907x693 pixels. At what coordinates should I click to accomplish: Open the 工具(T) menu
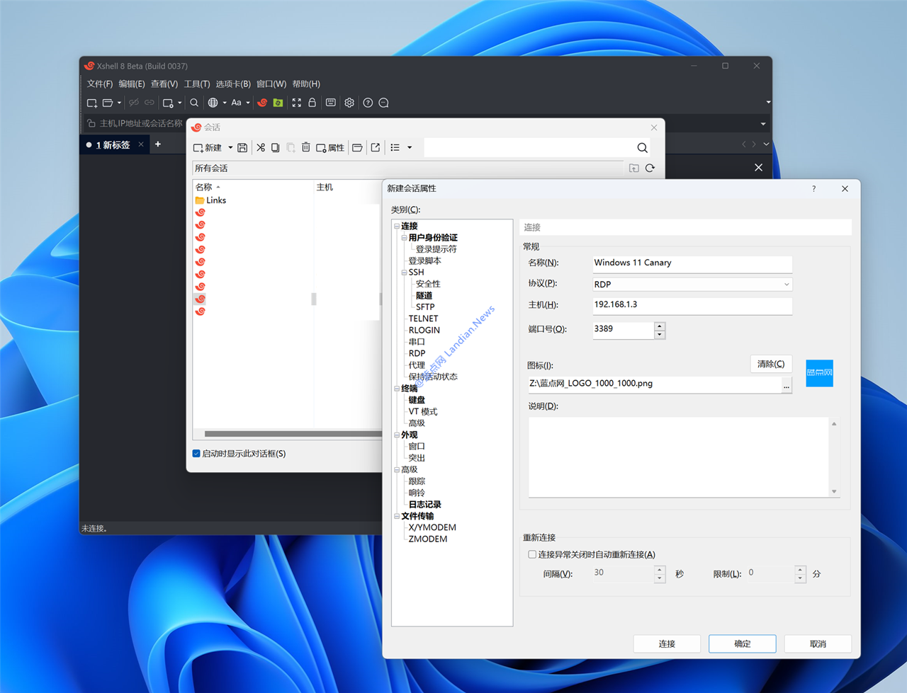click(x=197, y=84)
